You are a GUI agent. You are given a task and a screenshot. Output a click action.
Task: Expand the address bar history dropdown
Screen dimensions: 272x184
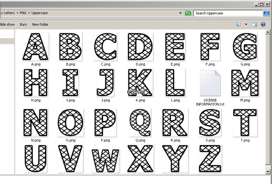[x=180, y=13]
